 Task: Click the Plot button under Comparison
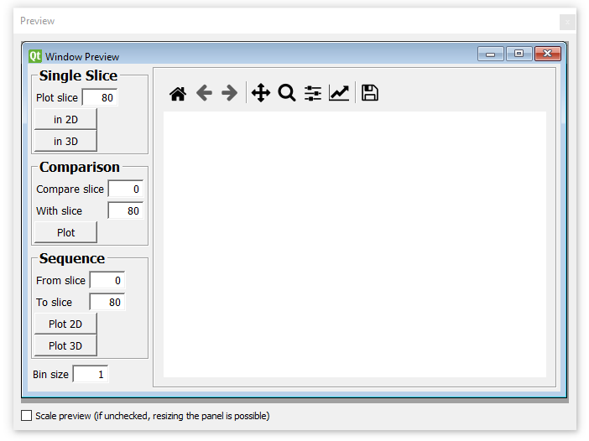[x=65, y=232]
